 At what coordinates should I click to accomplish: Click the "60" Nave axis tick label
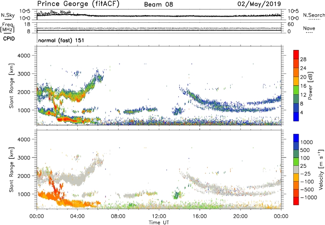pyautogui.click(x=291, y=24)
